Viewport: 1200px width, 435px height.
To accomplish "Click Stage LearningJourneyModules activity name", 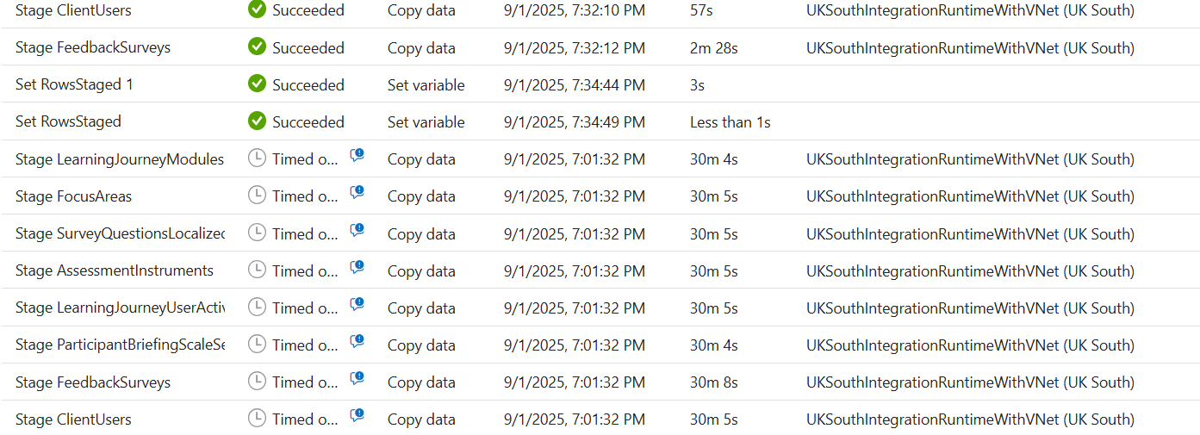I will click(120, 159).
